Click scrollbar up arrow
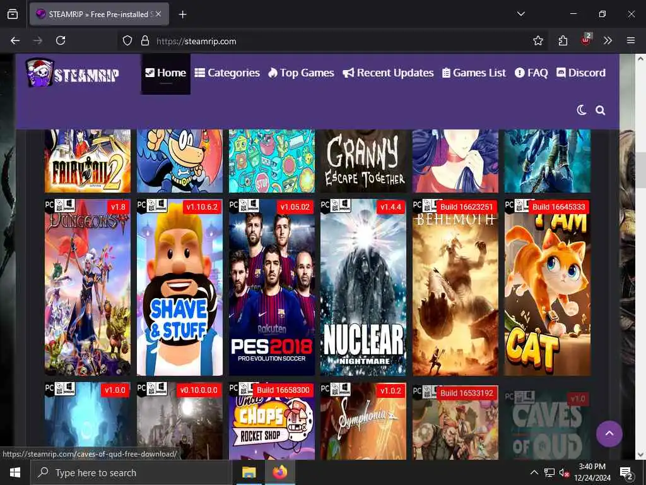This screenshot has height=485, width=646. point(640,59)
